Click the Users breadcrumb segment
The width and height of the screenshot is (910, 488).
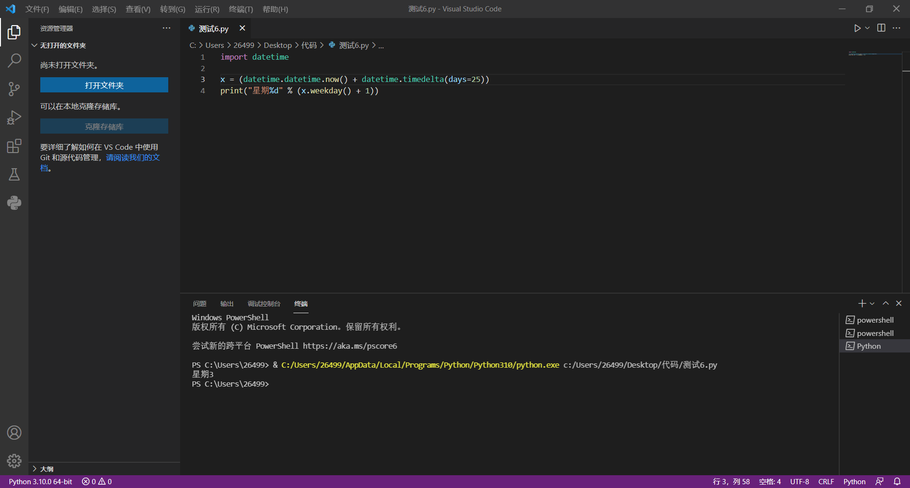click(x=215, y=45)
